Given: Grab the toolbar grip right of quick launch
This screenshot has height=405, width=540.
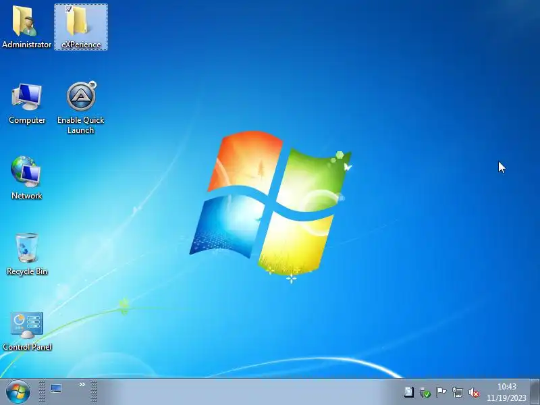Looking at the screenshot, I should (94, 391).
